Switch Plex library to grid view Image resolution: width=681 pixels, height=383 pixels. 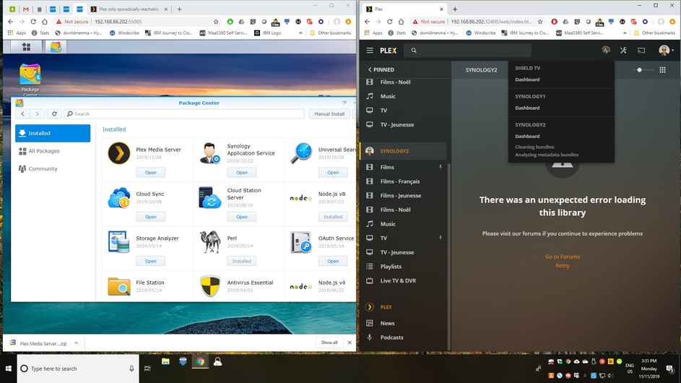[662, 69]
